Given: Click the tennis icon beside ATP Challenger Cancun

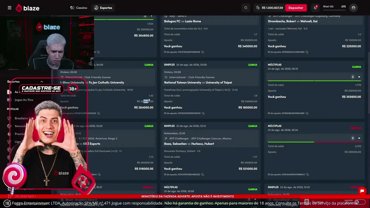Looking at the screenshot, I should coord(166,139).
